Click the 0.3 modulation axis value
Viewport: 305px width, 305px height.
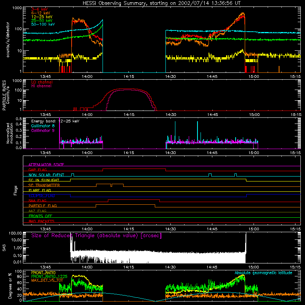point(19,130)
